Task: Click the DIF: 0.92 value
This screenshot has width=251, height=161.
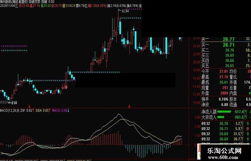Action: pos(26,111)
